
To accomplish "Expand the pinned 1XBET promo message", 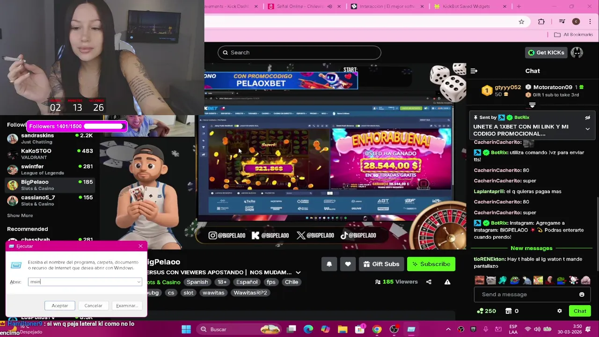I will [x=587, y=129].
